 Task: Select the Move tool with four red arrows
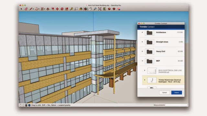tap(57, 9)
